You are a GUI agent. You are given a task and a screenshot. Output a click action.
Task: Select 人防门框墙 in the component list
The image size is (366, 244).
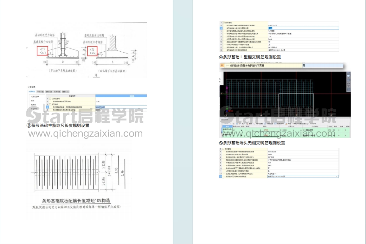[x=35, y=96]
